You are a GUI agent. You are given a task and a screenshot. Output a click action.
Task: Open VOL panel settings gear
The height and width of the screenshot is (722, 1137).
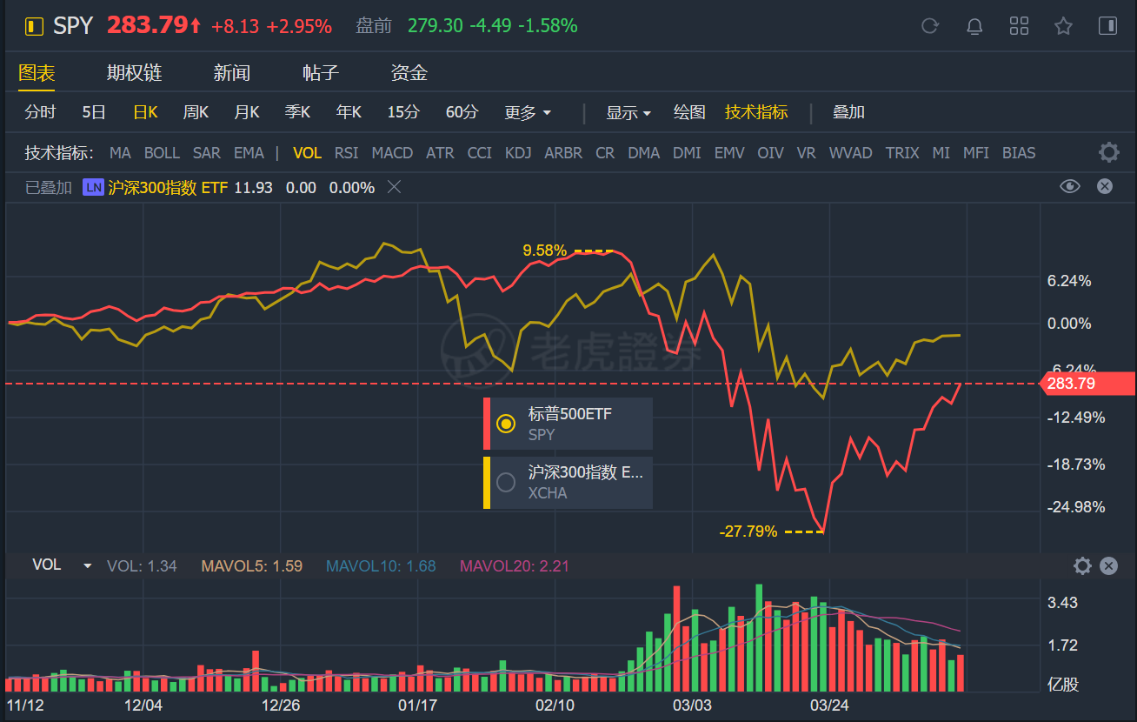pyautogui.click(x=1082, y=566)
